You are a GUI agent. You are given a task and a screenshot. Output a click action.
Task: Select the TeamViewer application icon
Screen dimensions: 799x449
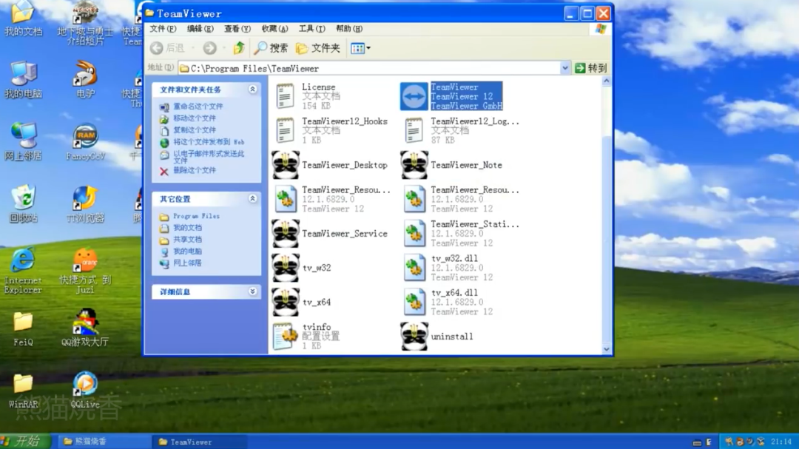(414, 96)
